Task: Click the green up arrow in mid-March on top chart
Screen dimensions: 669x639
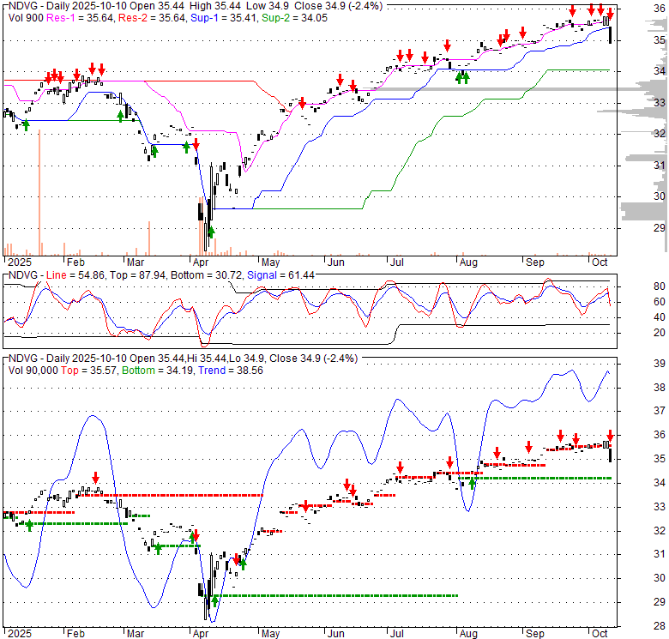Action: [154, 151]
